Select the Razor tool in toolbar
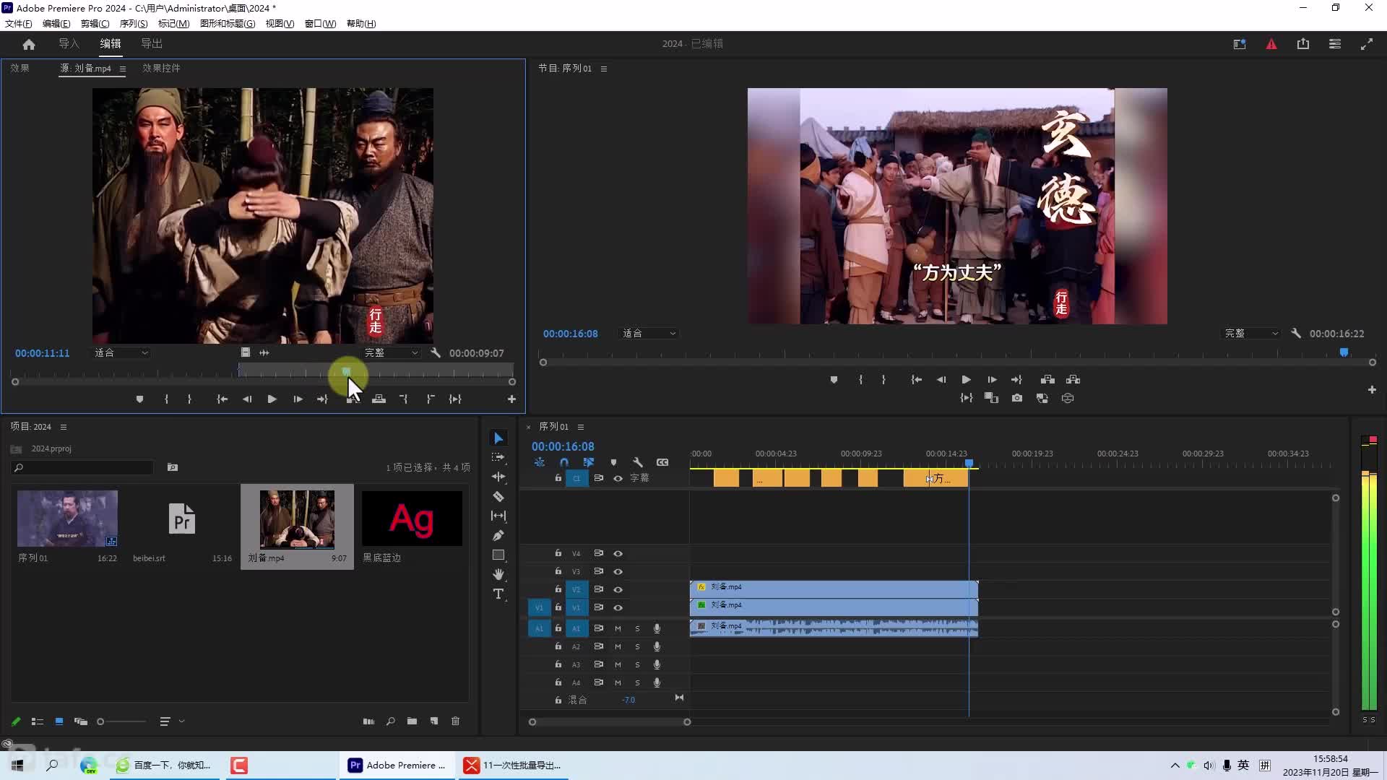The width and height of the screenshot is (1387, 780). coord(498,497)
